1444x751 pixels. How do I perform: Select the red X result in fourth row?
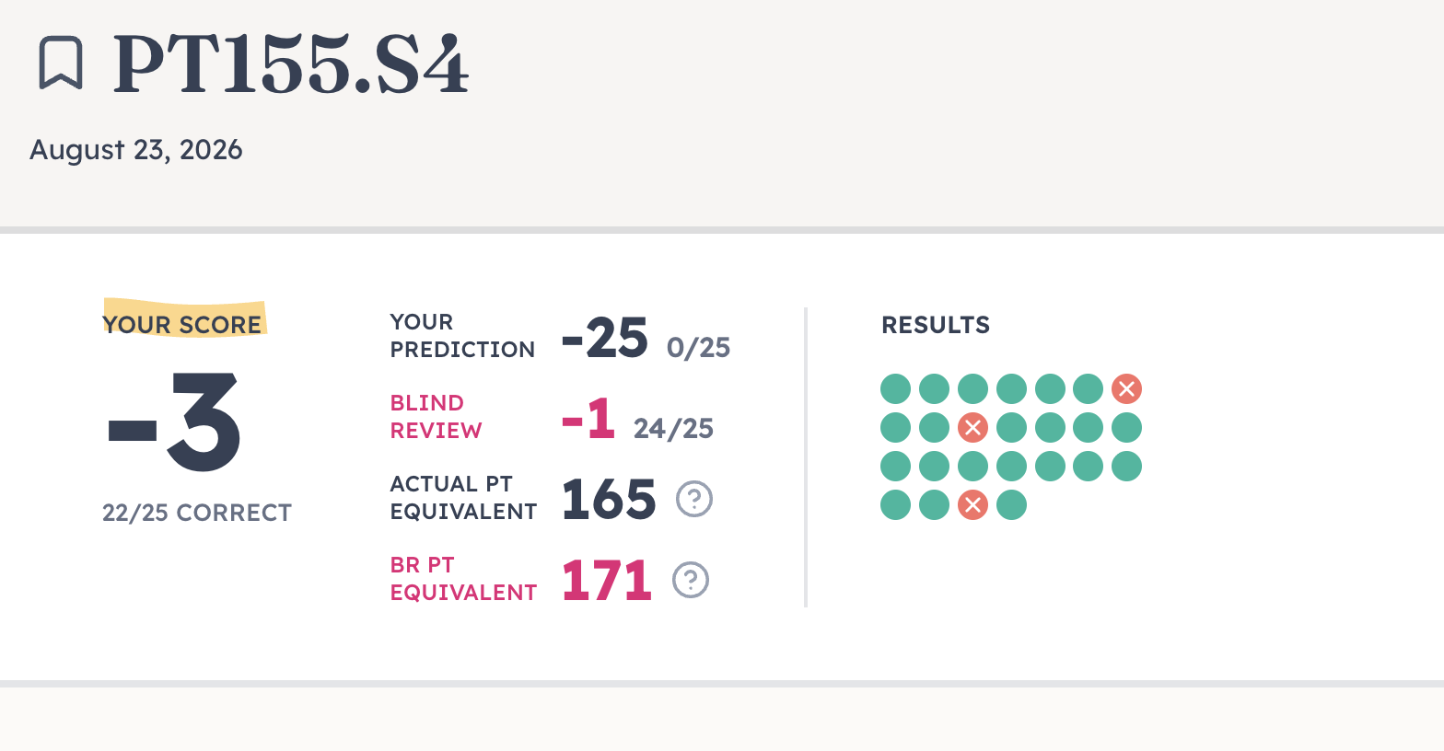pyautogui.click(x=972, y=505)
